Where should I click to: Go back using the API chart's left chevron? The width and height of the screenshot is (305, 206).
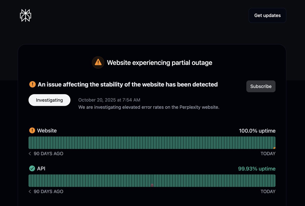click(x=30, y=192)
